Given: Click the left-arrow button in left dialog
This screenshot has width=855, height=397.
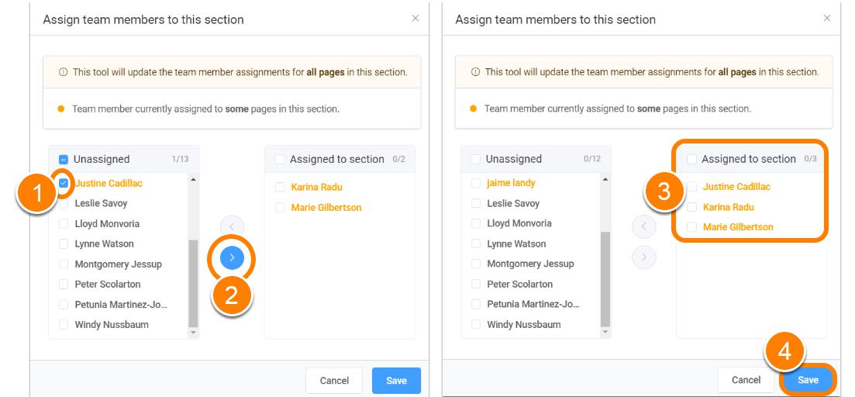Looking at the screenshot, I should click(x=233, y=226).
